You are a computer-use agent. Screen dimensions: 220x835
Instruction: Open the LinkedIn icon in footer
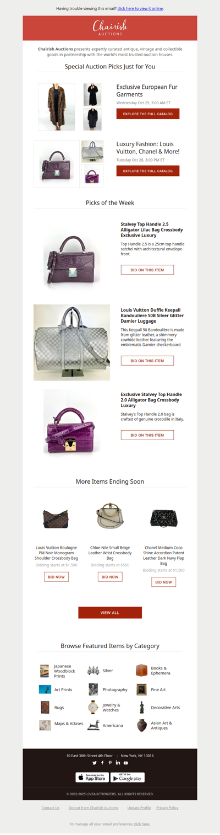tap(118, 763)
